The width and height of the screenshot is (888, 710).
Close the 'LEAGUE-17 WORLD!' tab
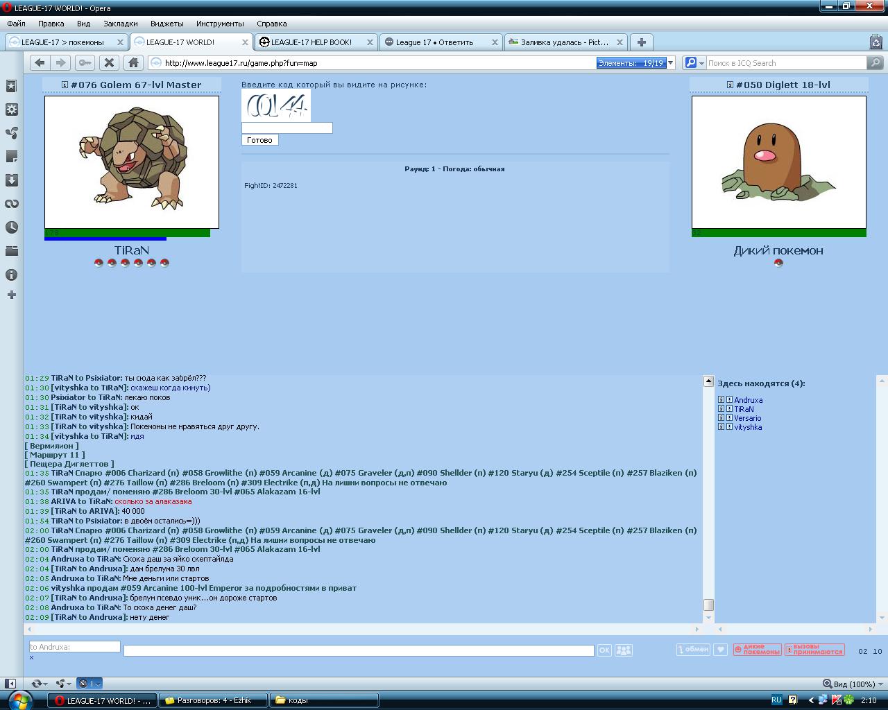[x=244, y=42]
